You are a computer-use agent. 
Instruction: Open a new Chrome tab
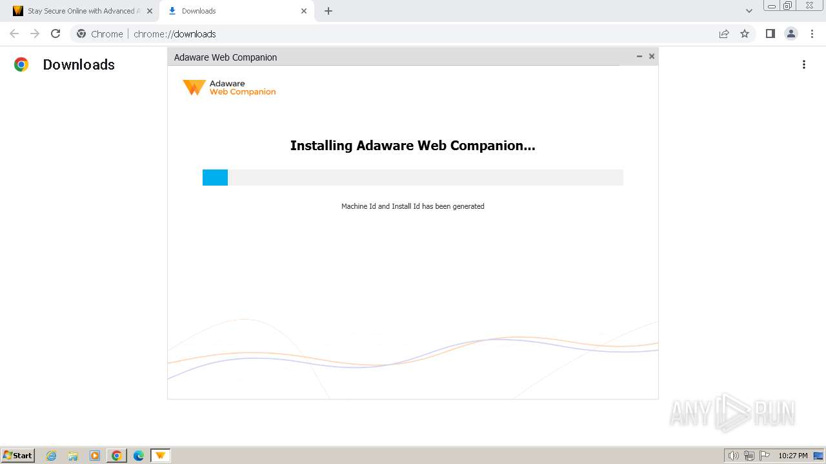point(328,11)
